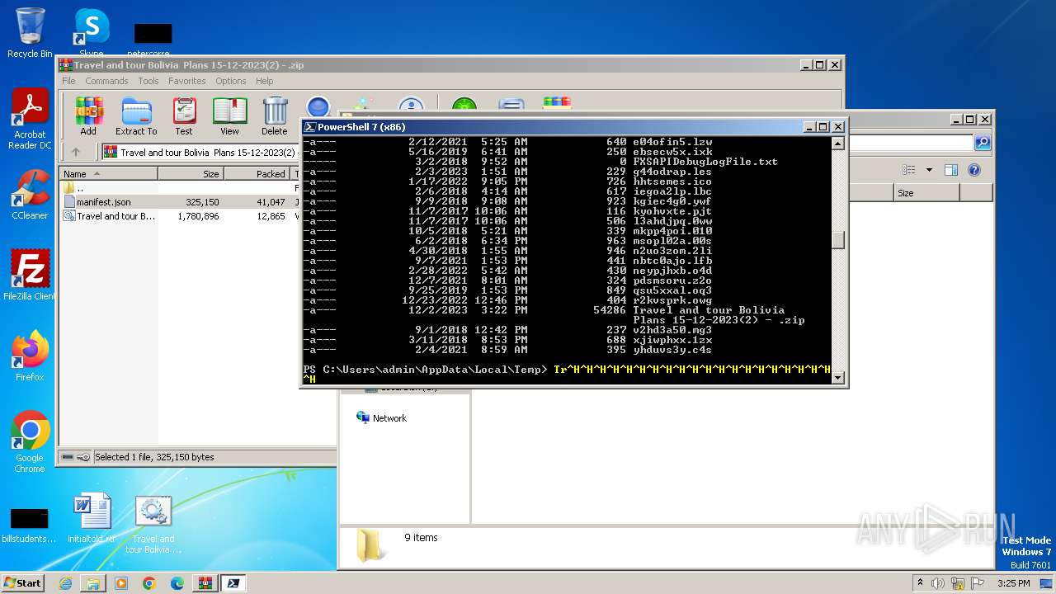Open Recycle Bin desktop icon
Viewport: 1056px width, 594px height.
(30, 33)
